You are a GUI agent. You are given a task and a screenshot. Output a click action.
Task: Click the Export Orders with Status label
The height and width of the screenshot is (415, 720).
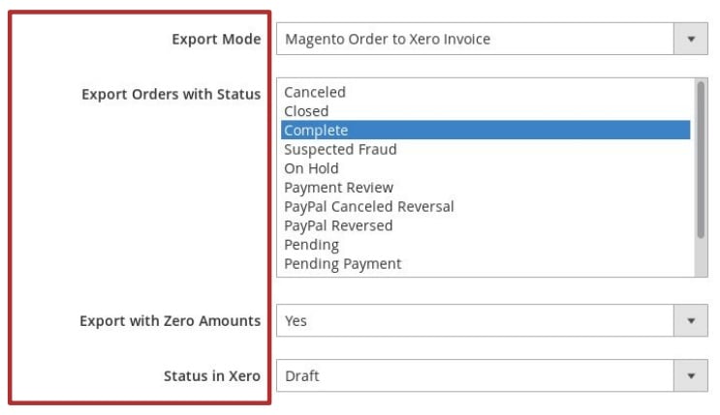pos(172,94)
